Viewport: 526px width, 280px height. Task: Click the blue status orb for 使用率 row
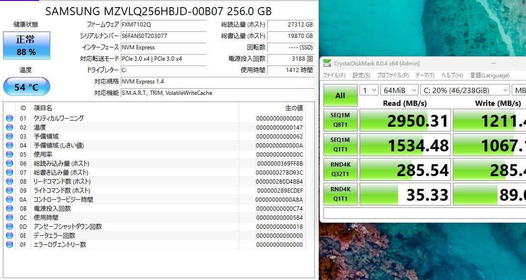[x=10, y=155]
